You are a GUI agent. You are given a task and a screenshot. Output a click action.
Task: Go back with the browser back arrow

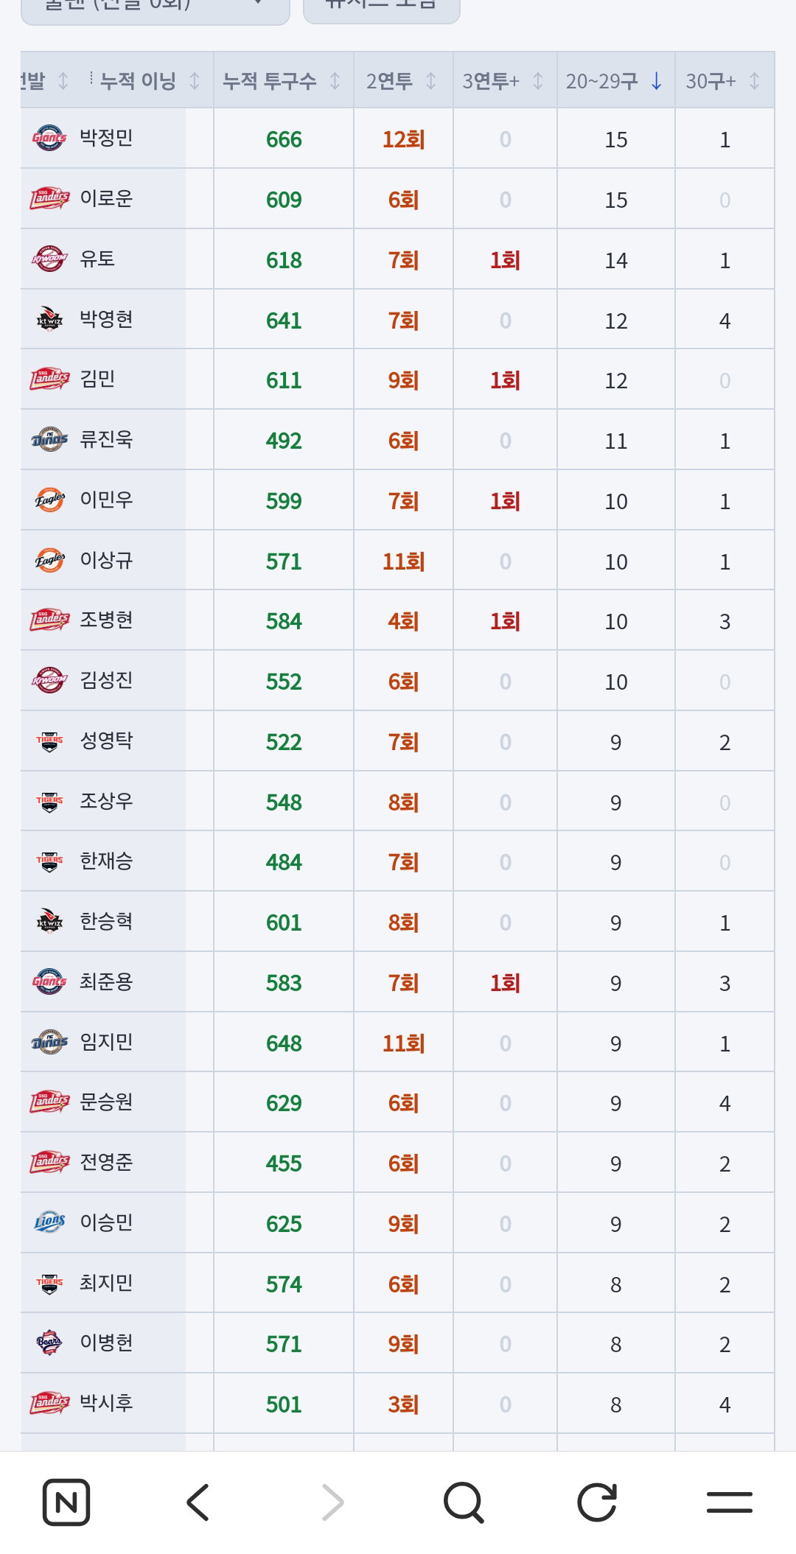point(198,1502)
